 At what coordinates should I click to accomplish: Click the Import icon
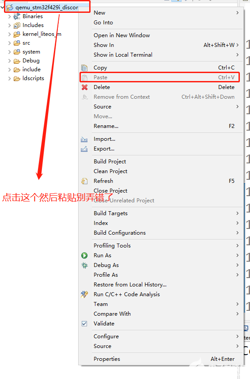click(x=84, y=139)
